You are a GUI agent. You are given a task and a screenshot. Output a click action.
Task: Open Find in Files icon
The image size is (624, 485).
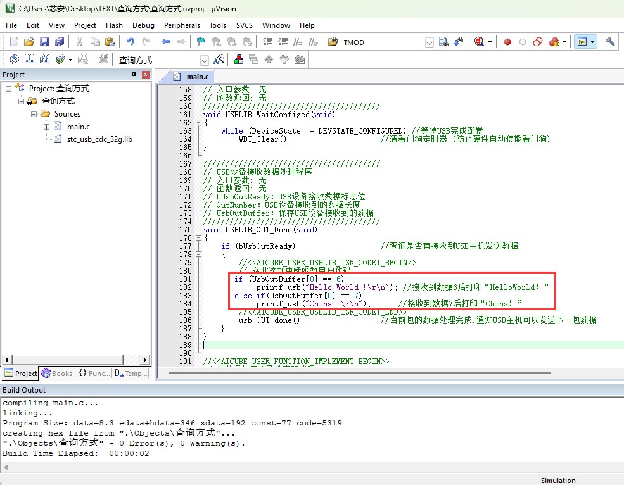pos(333,42)
